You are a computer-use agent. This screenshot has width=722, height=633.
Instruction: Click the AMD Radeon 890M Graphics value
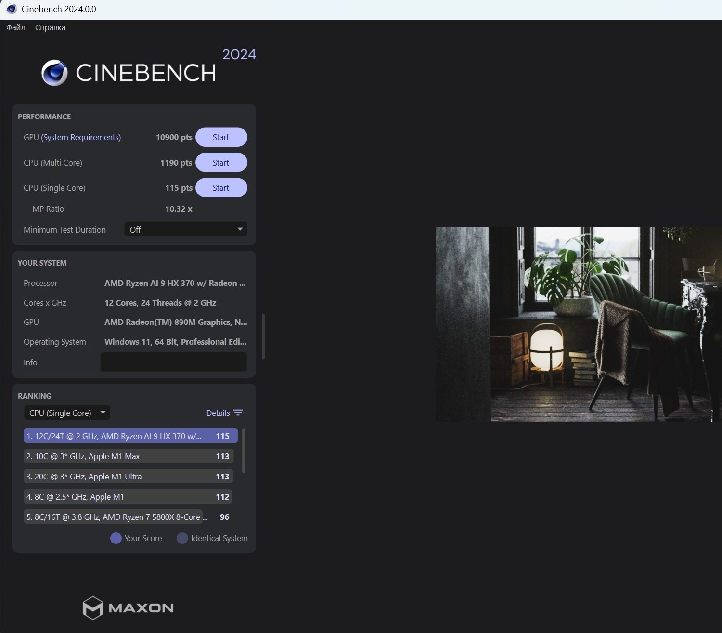click(x=176, y=322)
